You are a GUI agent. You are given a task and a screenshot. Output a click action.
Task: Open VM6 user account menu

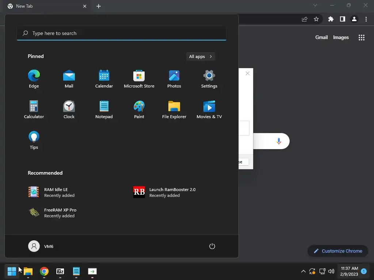tap(41, 246)
